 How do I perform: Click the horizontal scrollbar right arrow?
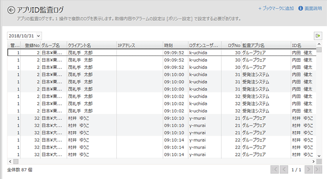(x=313, y=162)
